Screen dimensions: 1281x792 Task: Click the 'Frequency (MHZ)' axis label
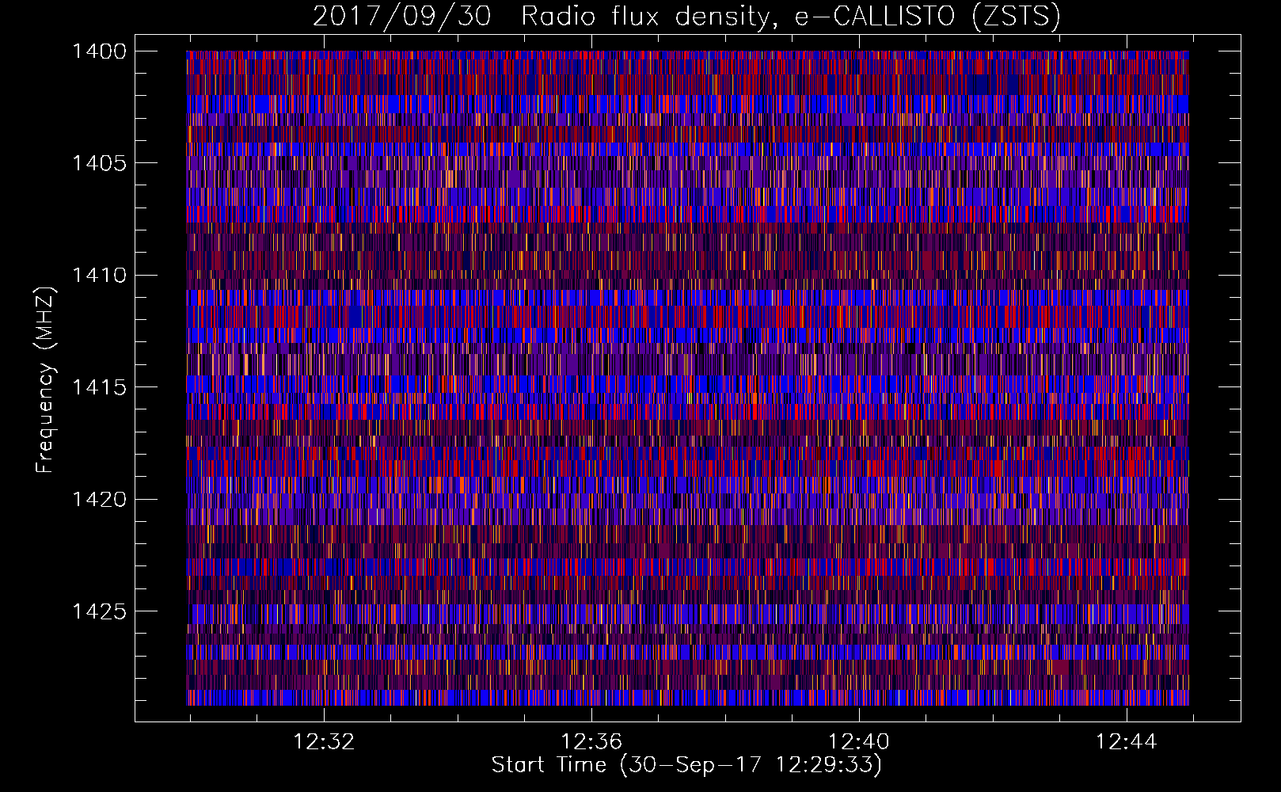pos(45,380)
